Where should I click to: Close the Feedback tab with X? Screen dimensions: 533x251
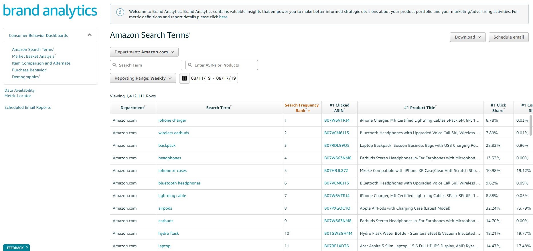coord(27,247)
